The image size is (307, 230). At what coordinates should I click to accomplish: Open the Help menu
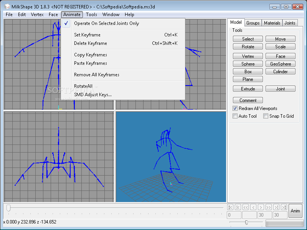pyautogui.click(x=129, y=15)
